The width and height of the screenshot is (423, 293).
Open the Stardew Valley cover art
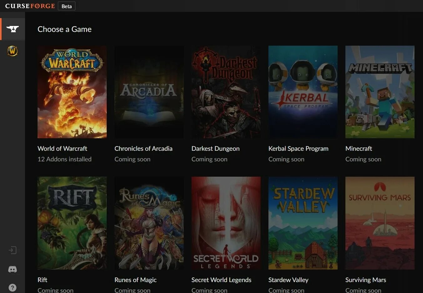coord(303,223)
